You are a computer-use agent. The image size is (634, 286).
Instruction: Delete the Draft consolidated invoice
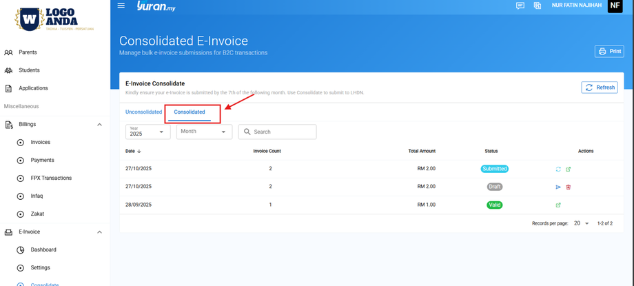coord(568,187)
